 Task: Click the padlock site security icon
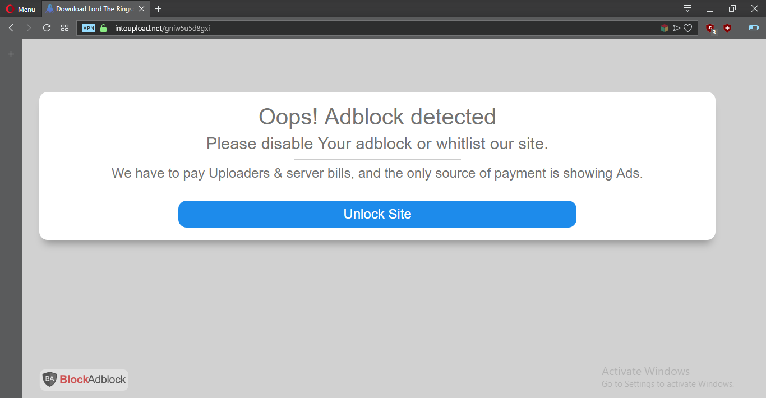point(104,27)
